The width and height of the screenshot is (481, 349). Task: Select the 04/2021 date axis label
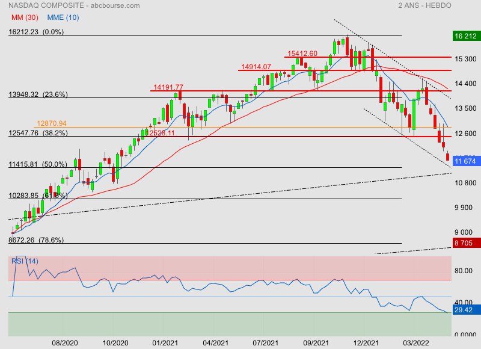click(215, 343)
